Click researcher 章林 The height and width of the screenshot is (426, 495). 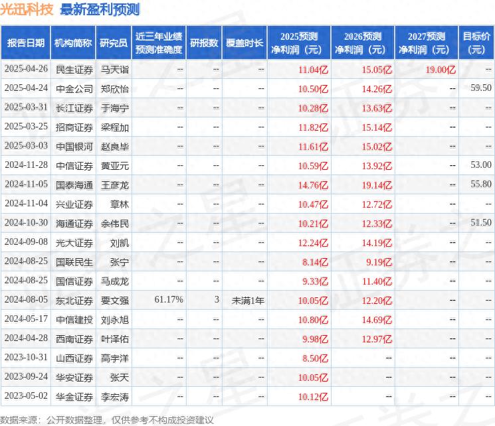coord(120,204)
